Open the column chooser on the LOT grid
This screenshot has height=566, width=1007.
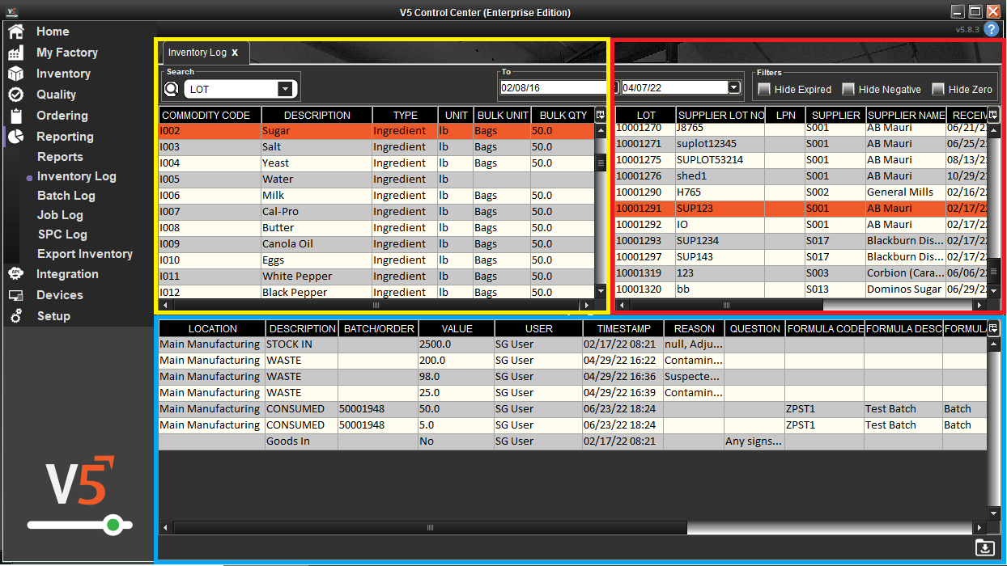[992, 115]
